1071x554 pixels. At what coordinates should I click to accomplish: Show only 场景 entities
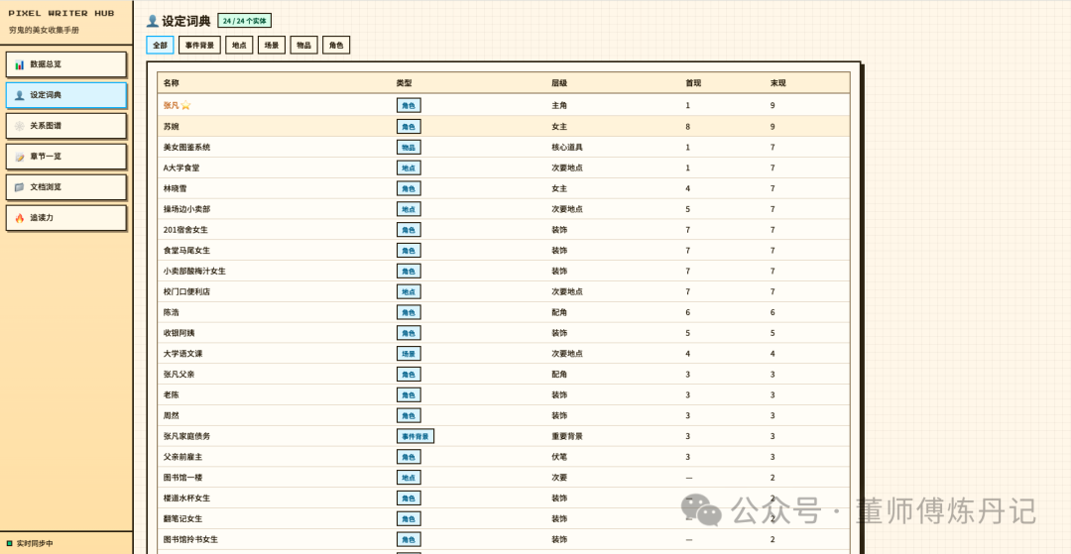(271, 45)
